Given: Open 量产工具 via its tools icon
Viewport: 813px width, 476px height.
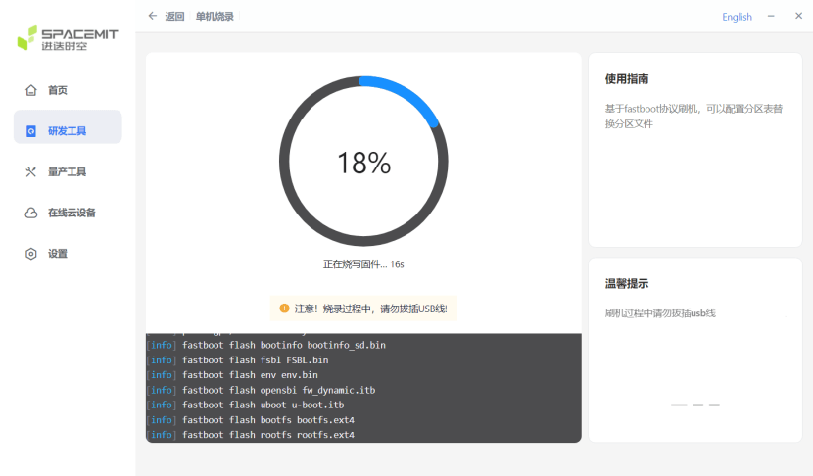Looking at the screenshot, I should (x=31, y=172).
